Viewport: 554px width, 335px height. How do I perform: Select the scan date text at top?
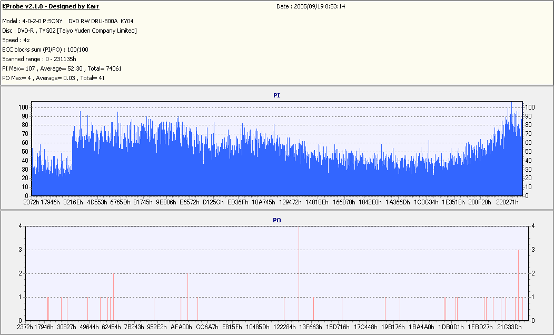311,6
